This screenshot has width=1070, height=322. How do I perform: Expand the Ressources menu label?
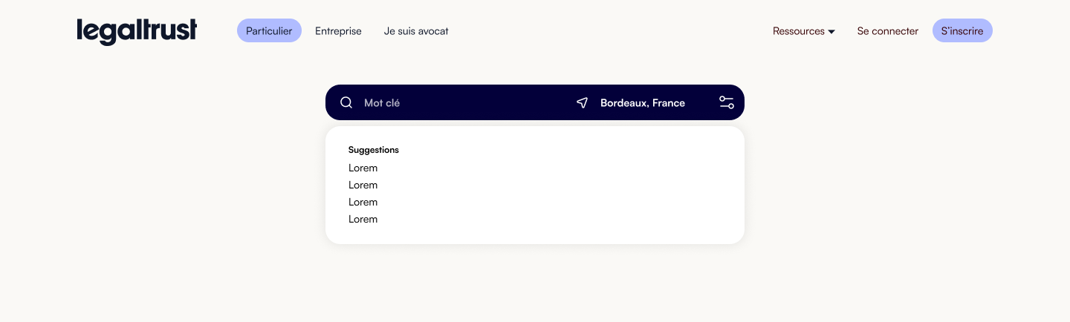799,31
